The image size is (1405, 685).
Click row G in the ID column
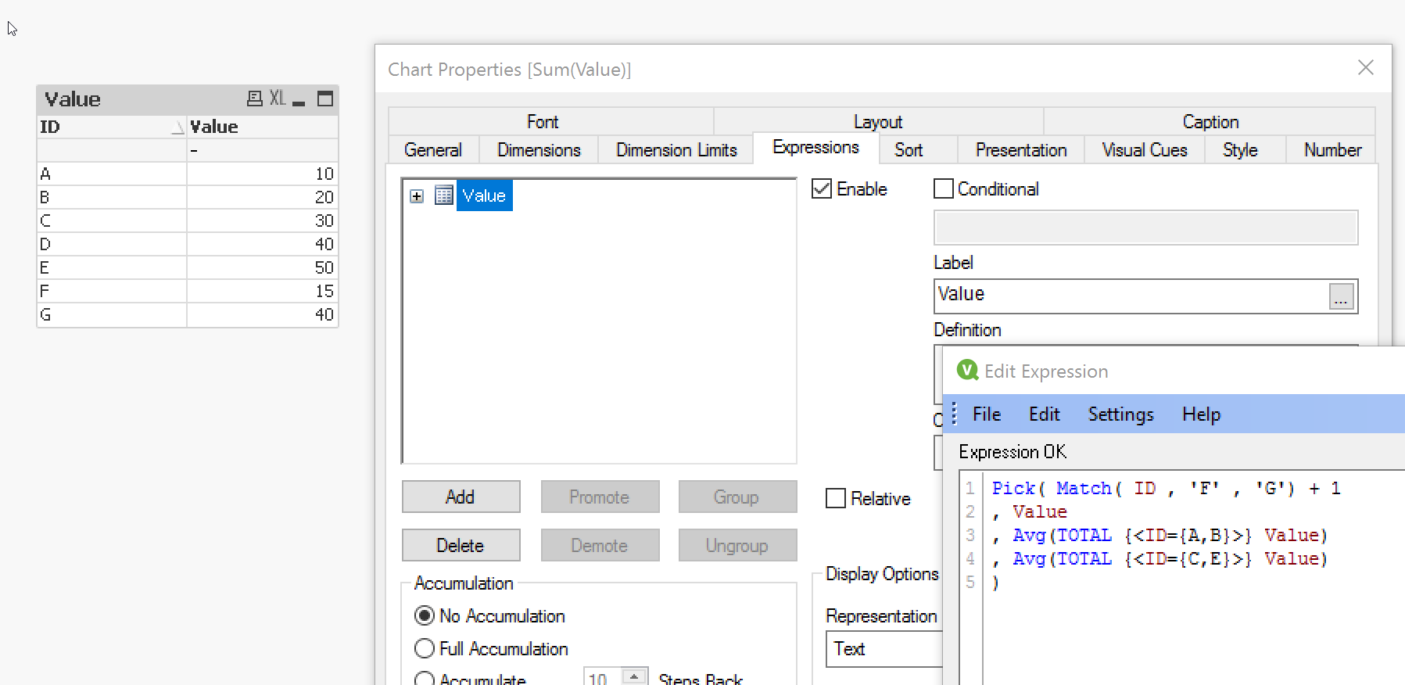click(x=112, y=314)
